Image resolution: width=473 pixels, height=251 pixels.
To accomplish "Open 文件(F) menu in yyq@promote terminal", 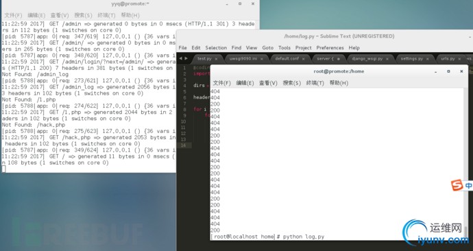I will click(13, 15).
